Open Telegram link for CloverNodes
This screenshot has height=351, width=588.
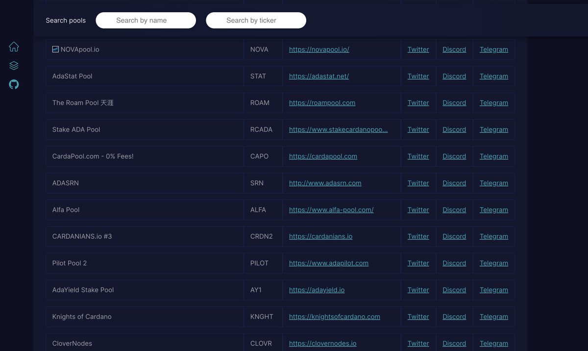494,344
